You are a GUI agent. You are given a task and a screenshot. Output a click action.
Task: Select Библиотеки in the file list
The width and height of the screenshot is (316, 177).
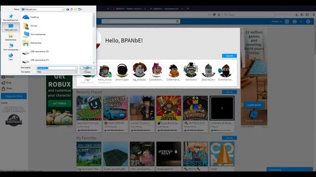tap(32, 43)
